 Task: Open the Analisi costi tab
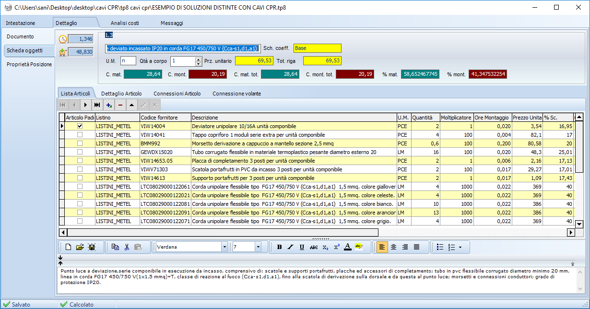coord(125,23)
